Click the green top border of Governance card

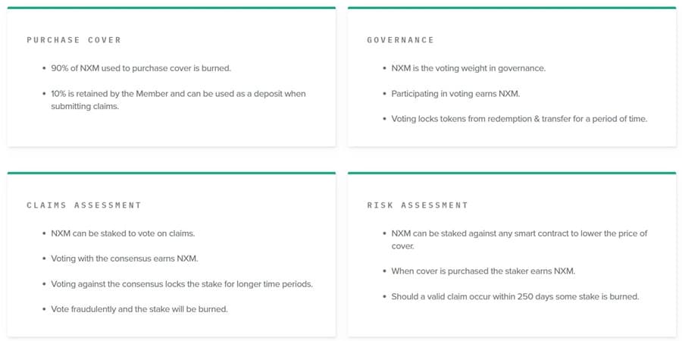point(511,8)
